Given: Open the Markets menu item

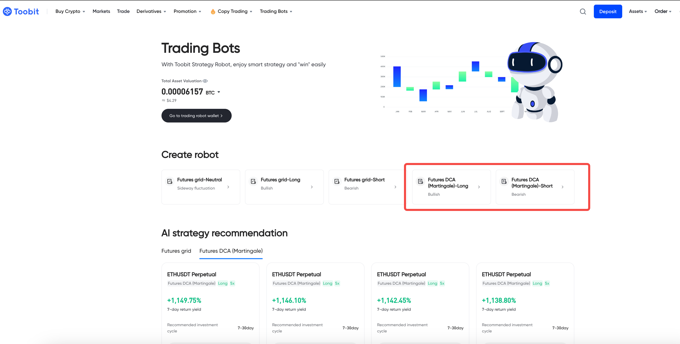Looking at the screenshot, I should (x=101, y=11).
